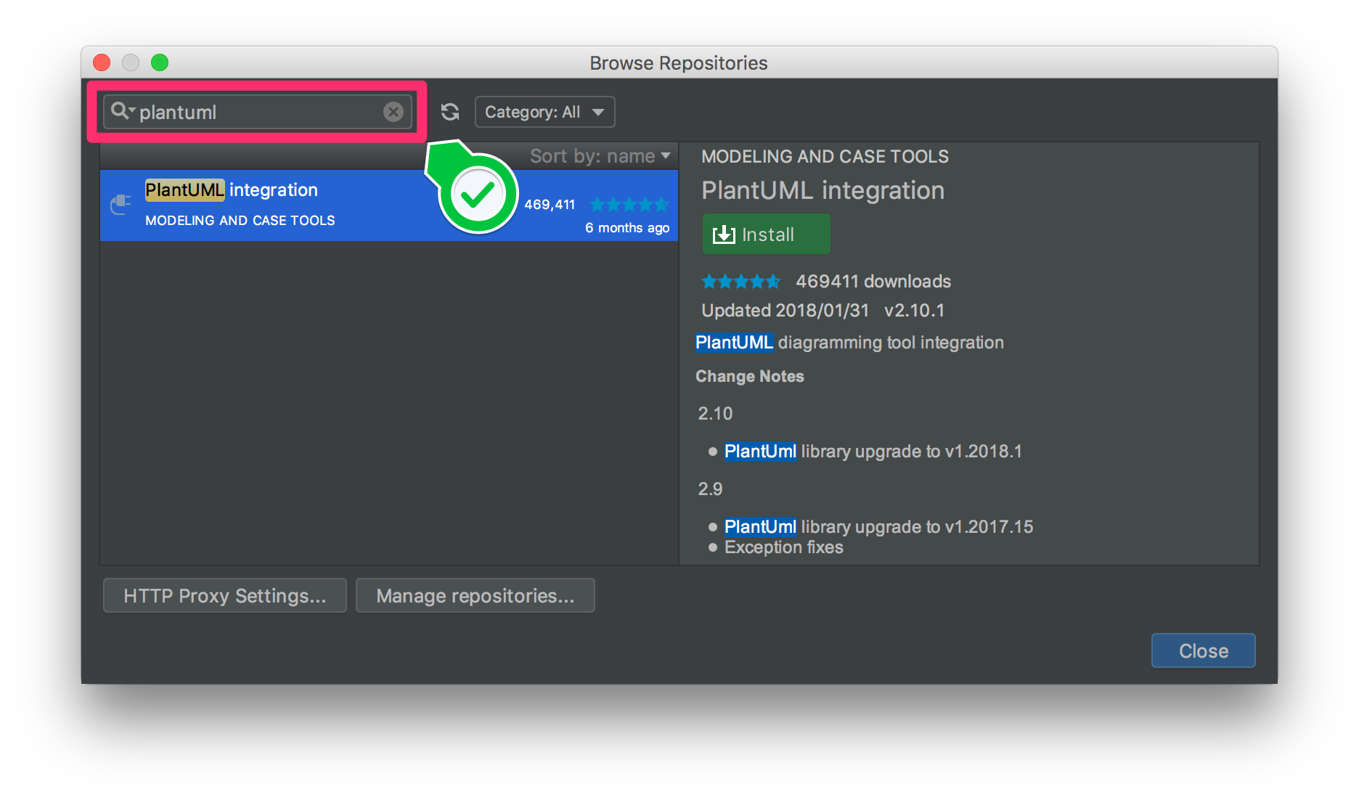Viewport: 1359px width, 800px height.
Task: Click "Updated 2018/01/31" text
Action: point(785,310)
